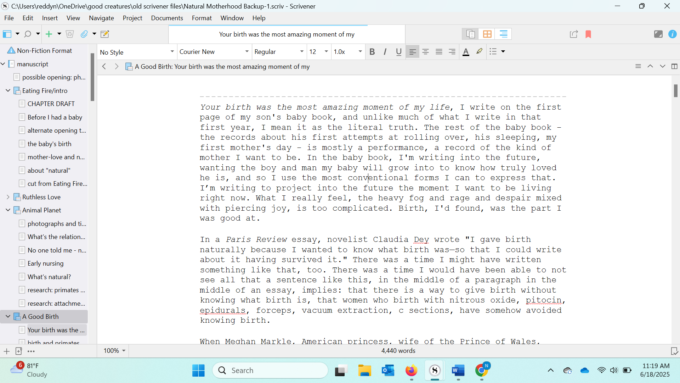The height and width of the screenshot is (383, 680).
Task: Open Microsoft Word from taskbar
Action: click(458, 371)
